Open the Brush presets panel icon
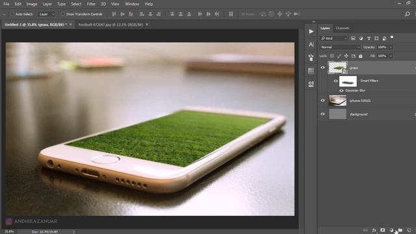Screen dimensions: 416x234 [311, 57]
